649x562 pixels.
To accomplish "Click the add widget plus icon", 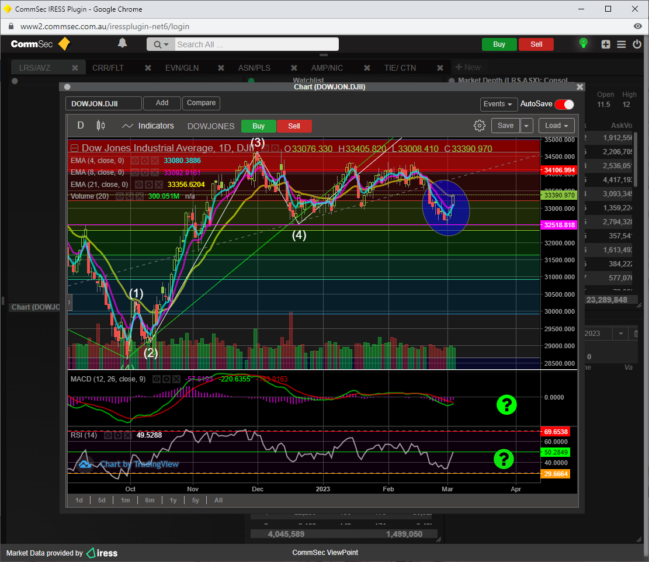I will [x=606, y=44].
